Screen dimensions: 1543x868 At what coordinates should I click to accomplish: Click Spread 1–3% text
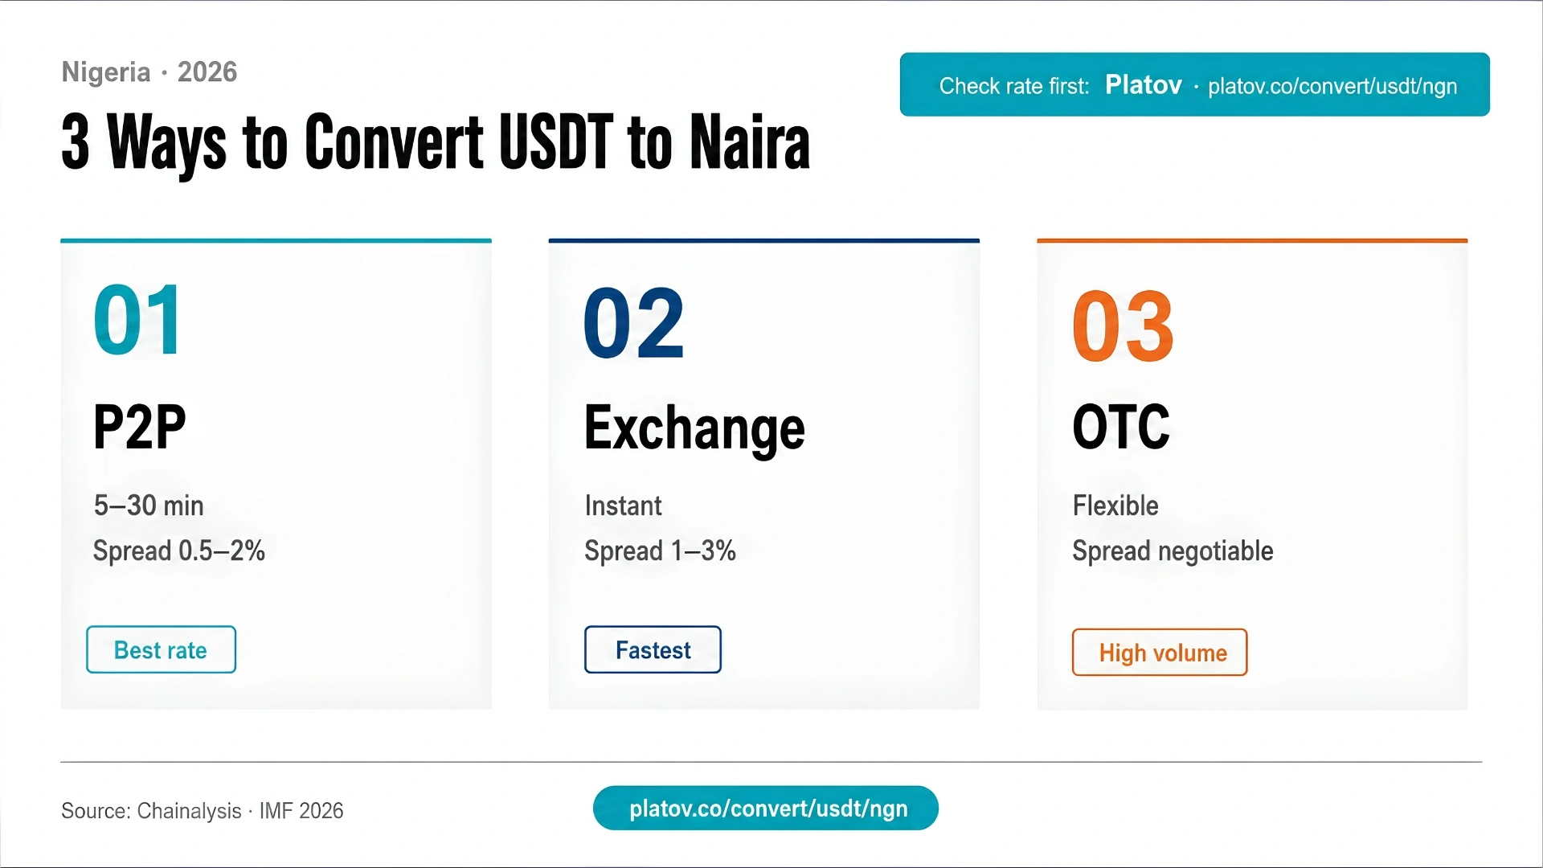point(660,551)
